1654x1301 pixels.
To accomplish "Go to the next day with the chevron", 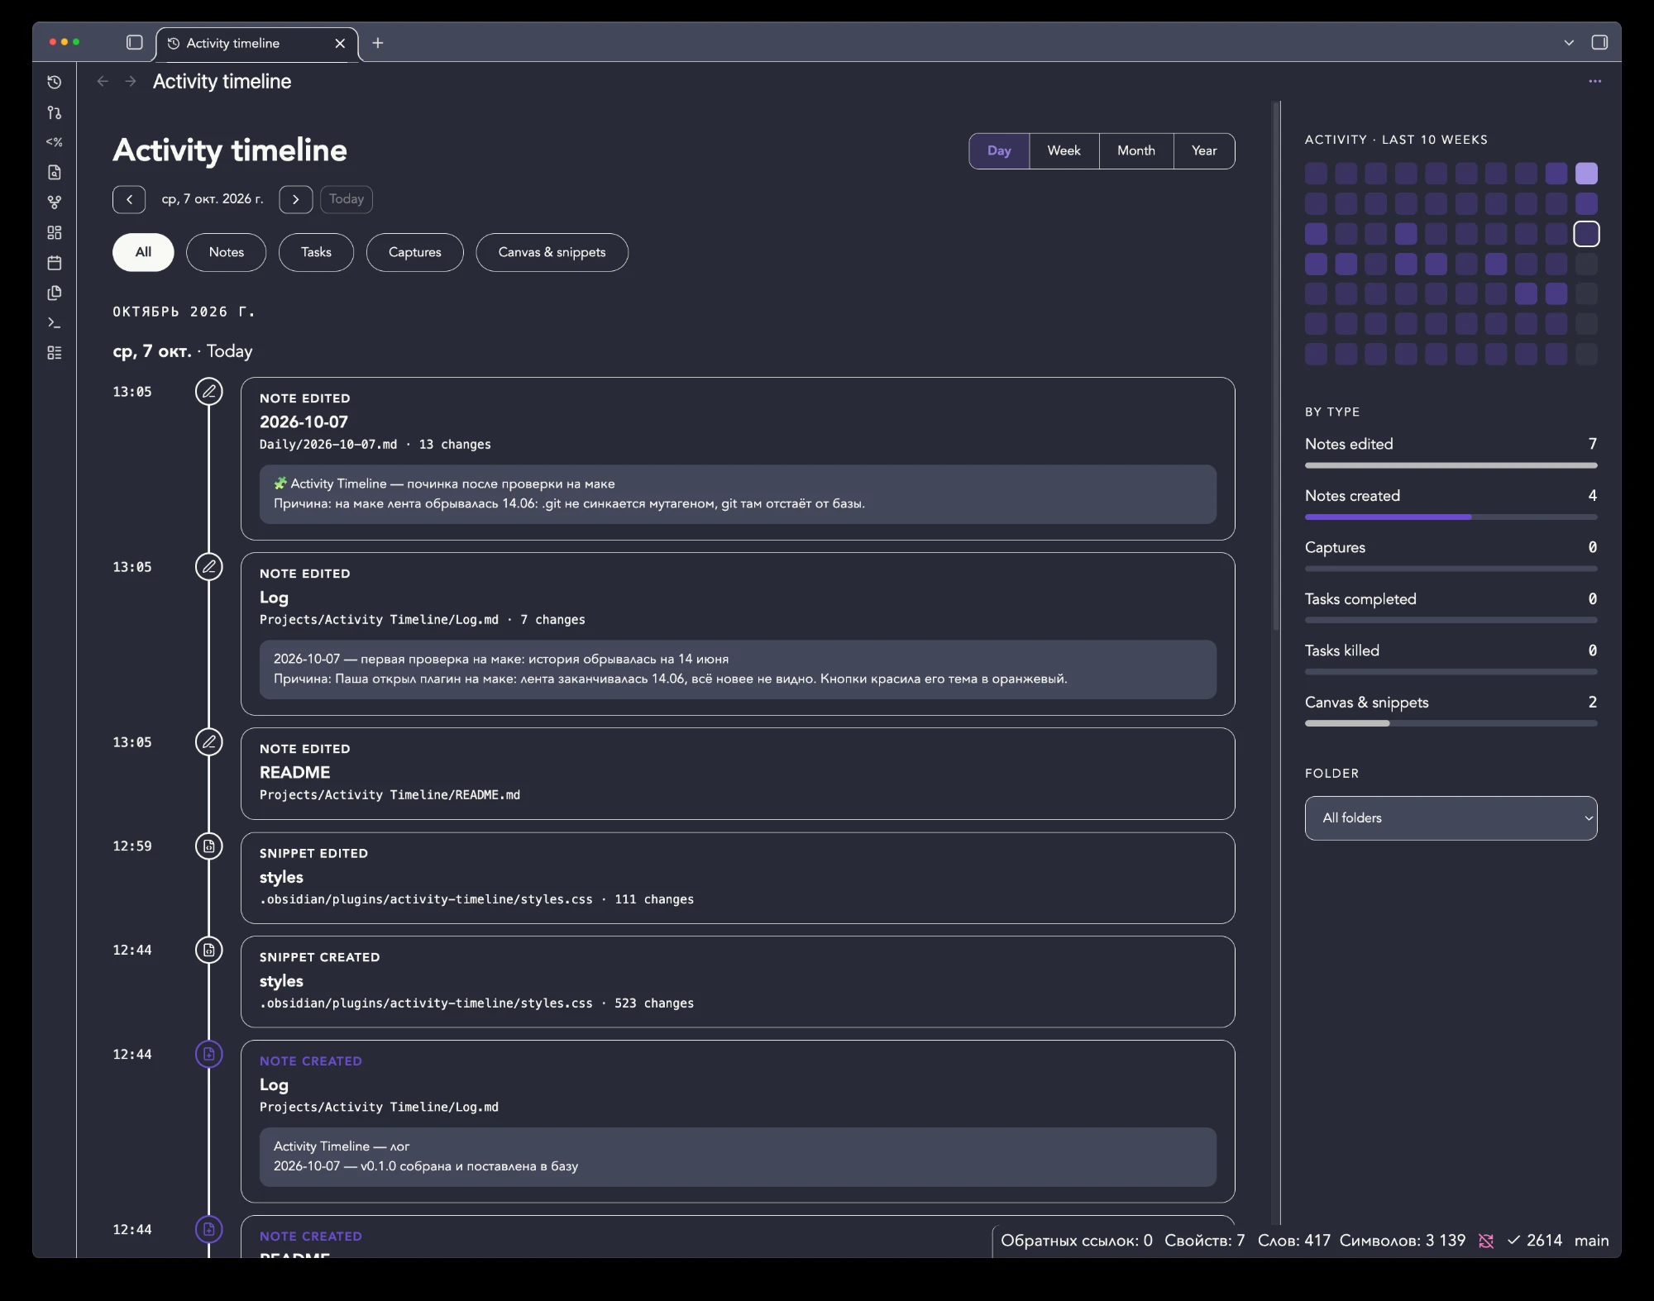I will click(296, 199).
